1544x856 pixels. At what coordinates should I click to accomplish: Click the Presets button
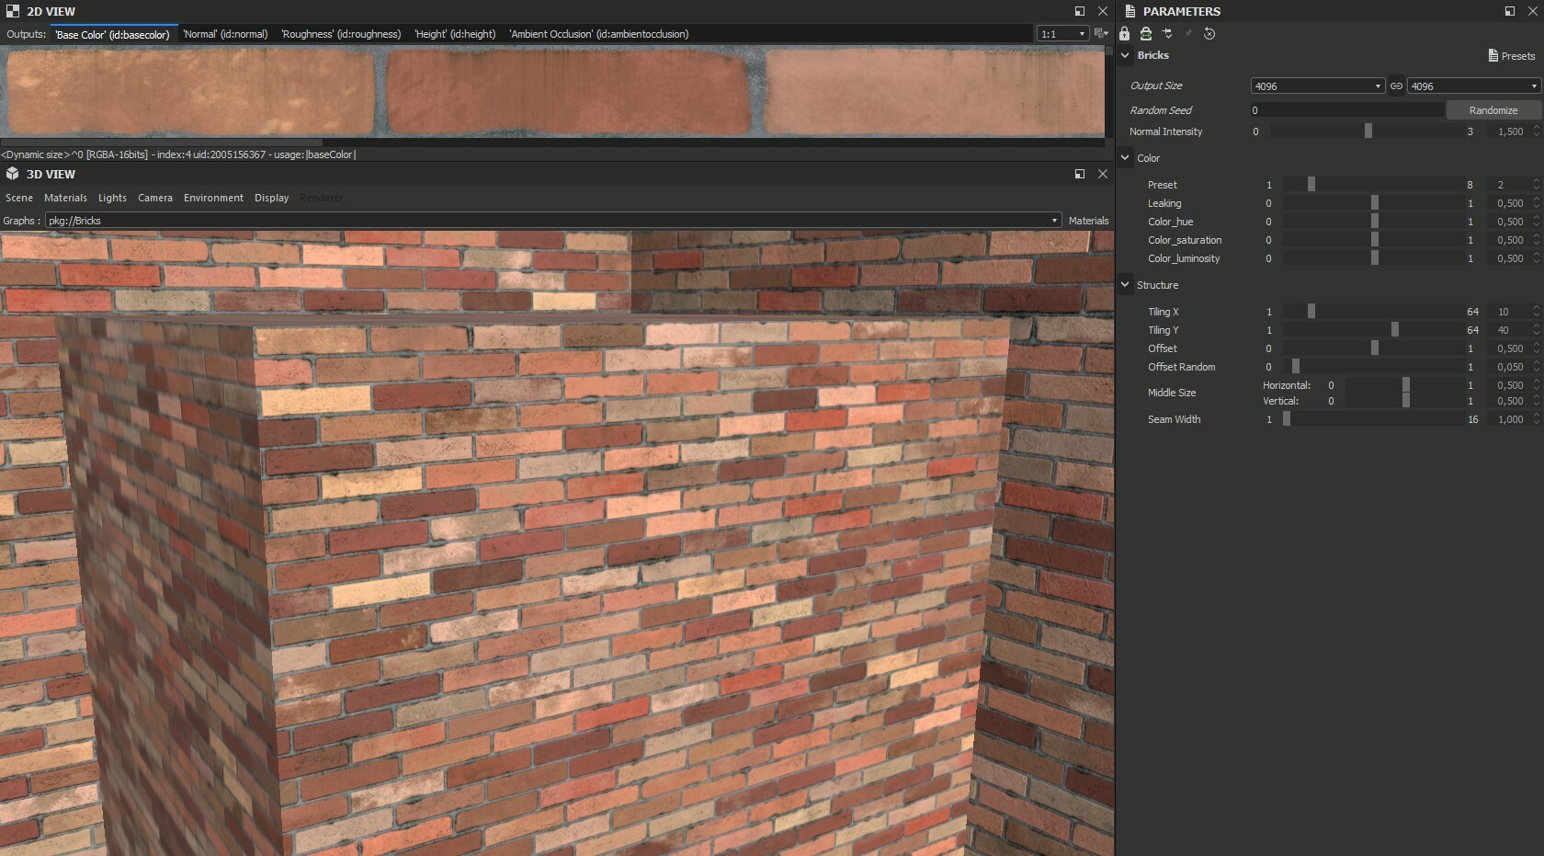[1512, 55]
